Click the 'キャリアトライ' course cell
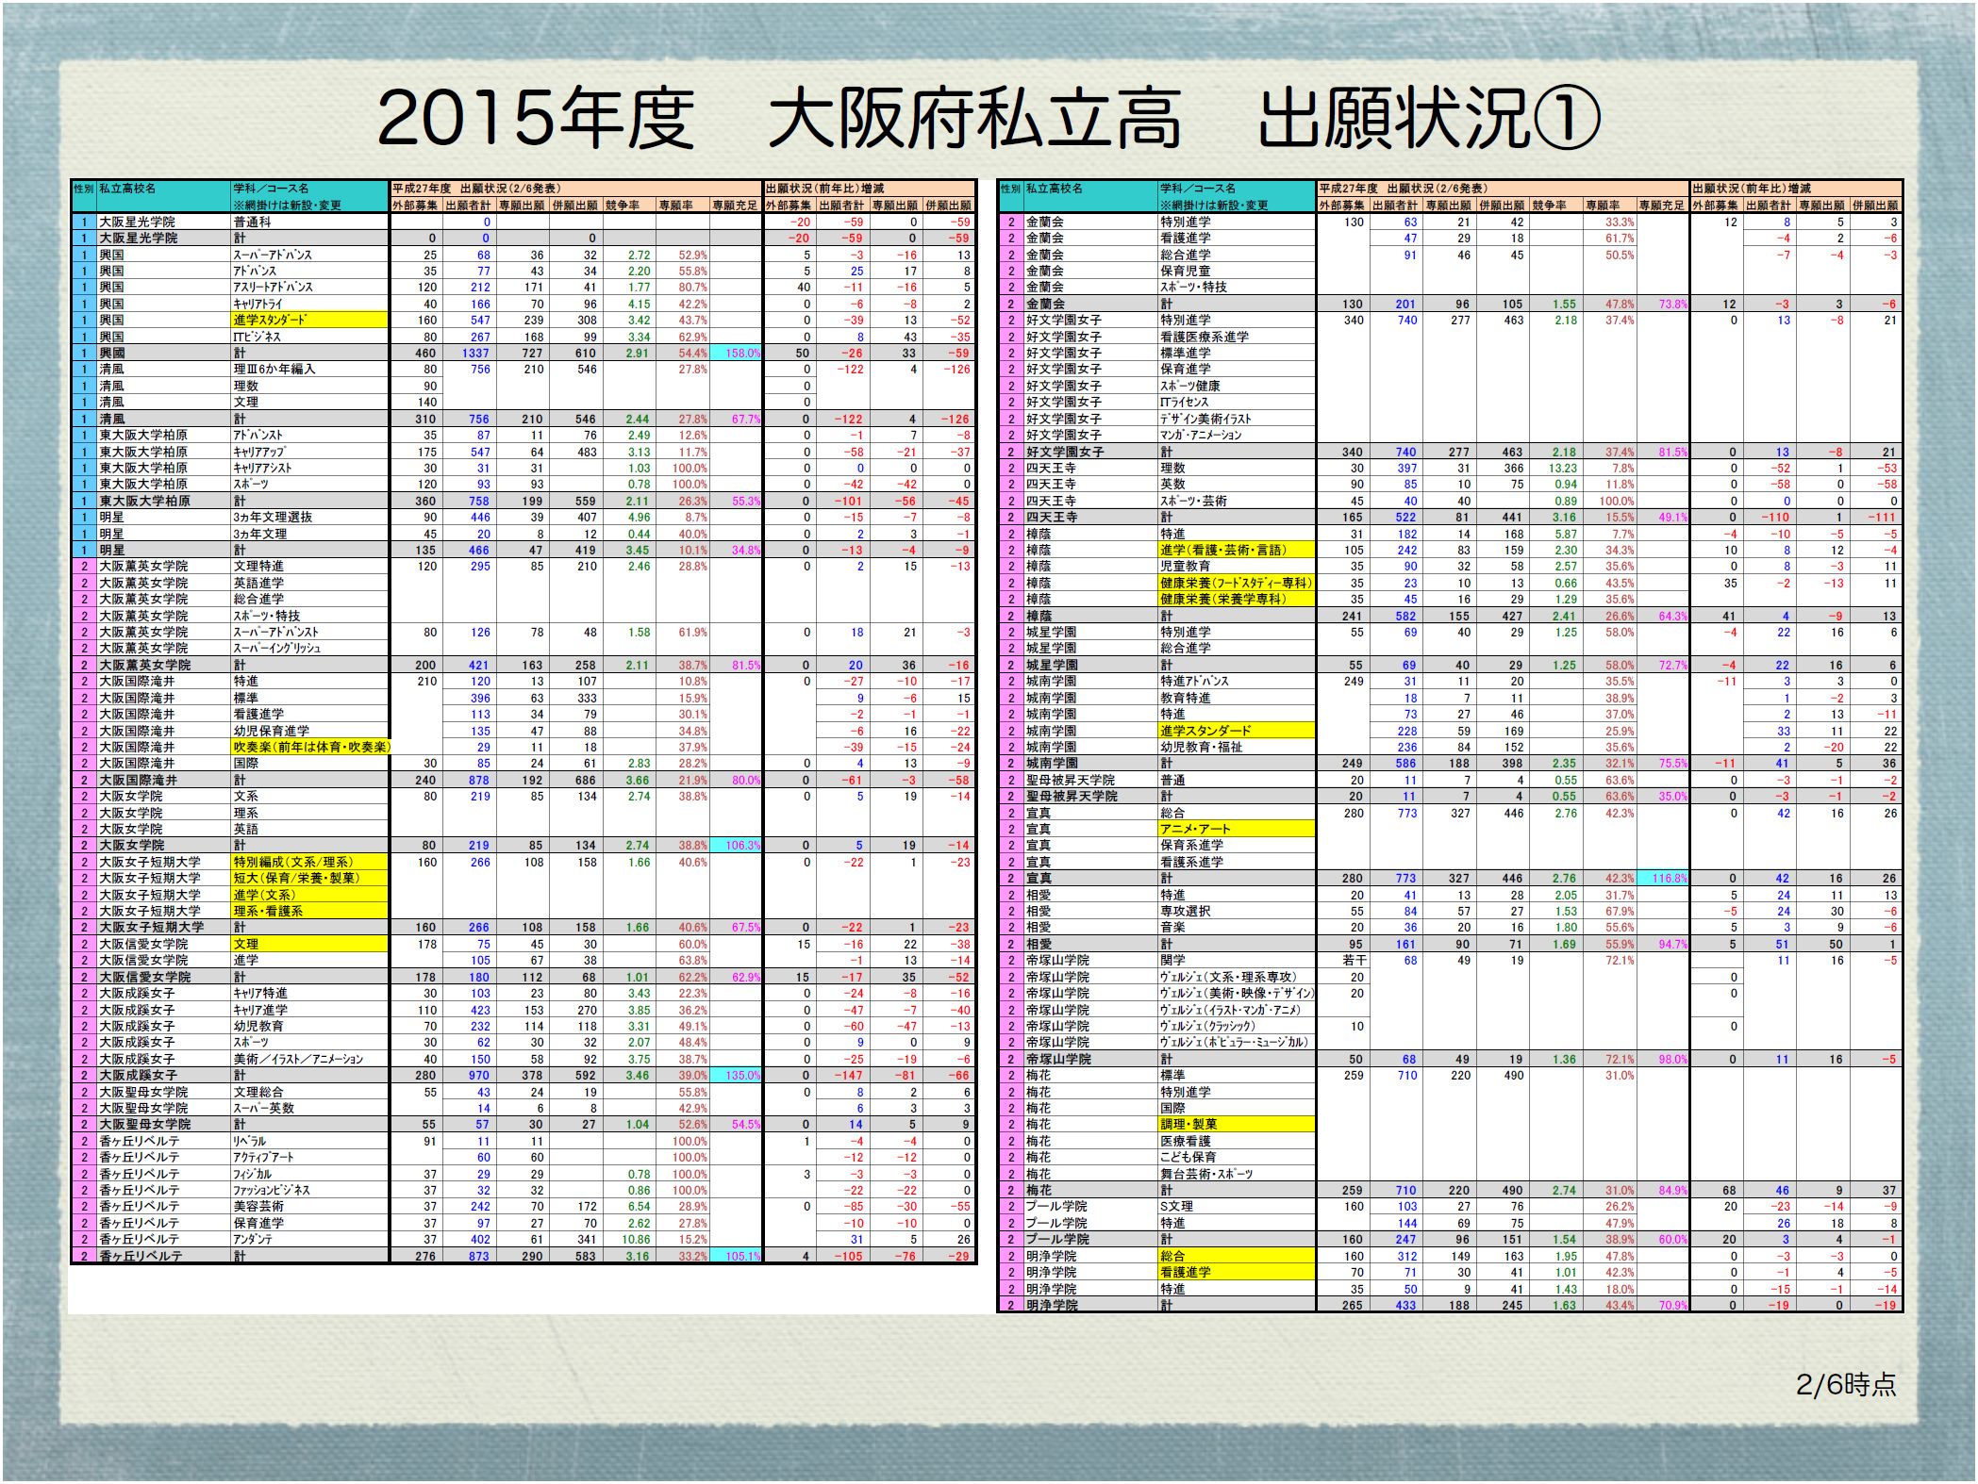Screen dimensions: 1978x1484 pos(310,304)
